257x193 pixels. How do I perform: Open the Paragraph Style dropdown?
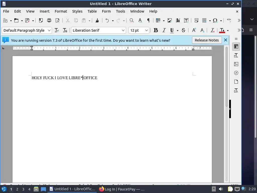49,30
